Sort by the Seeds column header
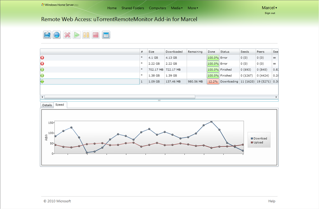This screenshot has width=319, height=209. [x=248, y=52]
